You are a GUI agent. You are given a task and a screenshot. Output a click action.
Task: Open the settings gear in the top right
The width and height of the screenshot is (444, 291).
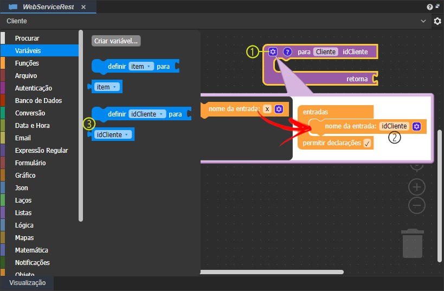pyautogui.click(x=437, y=21)
